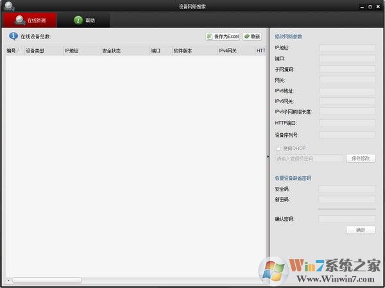Click the 保存为Excel export button
385x288 pixels.
tap(223, 36)
